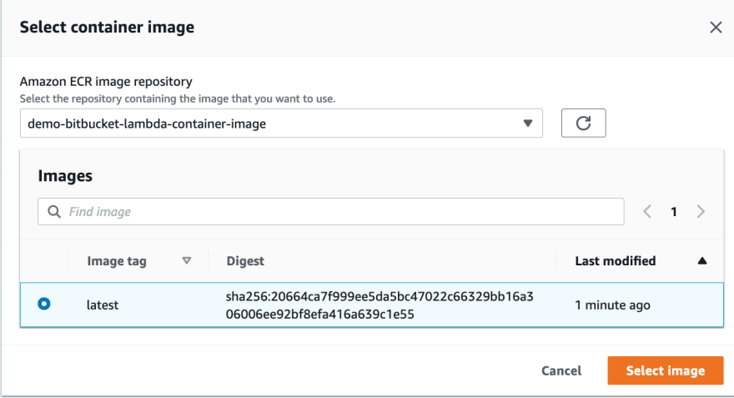
Task: Click the Last modified column header
Action: (x=615, y=261)
